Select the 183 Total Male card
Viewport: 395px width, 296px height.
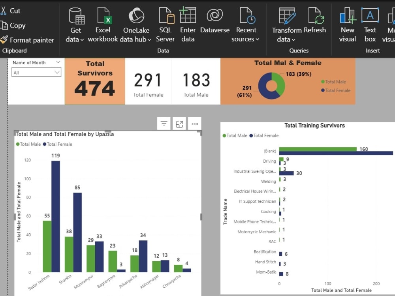196,81
